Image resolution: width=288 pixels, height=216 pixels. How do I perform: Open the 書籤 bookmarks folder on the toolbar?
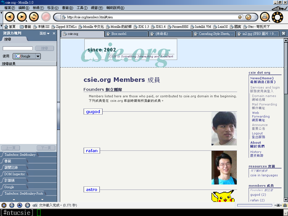click(x=25, y=27)
